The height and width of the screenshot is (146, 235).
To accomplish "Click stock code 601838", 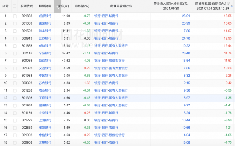I will (x=27, y=16).
